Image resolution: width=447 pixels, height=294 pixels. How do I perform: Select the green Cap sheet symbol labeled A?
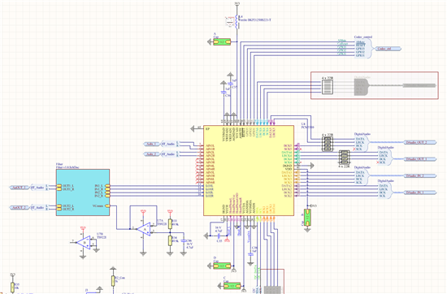tap(222, 42)
